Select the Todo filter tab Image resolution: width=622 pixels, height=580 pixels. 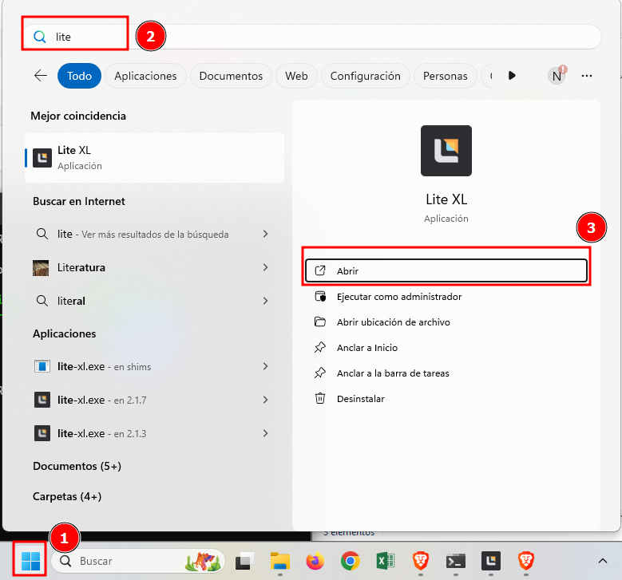point(79,76)
